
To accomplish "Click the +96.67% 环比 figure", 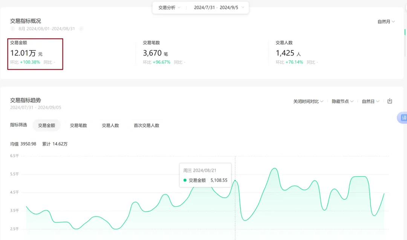I will click(x=161, y=62).
